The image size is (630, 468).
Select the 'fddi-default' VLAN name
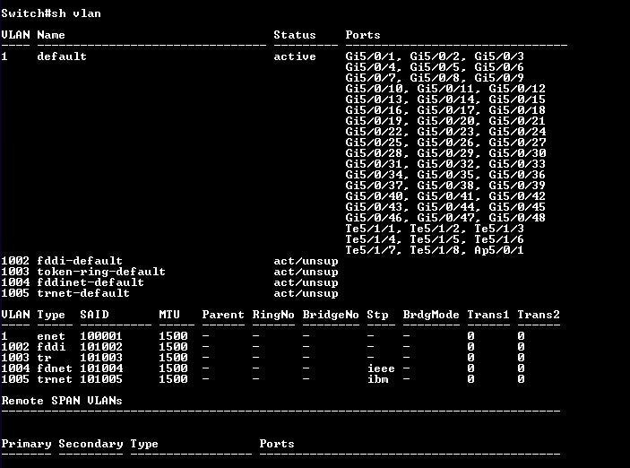click(80, 261)
